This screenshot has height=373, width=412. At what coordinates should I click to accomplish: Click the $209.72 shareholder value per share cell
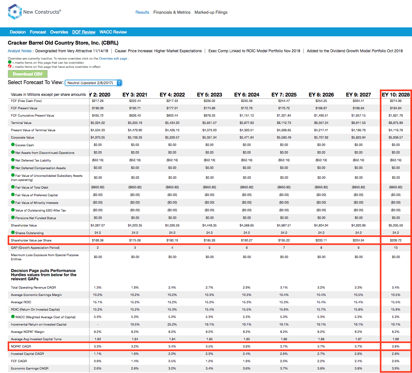point(396,240)
